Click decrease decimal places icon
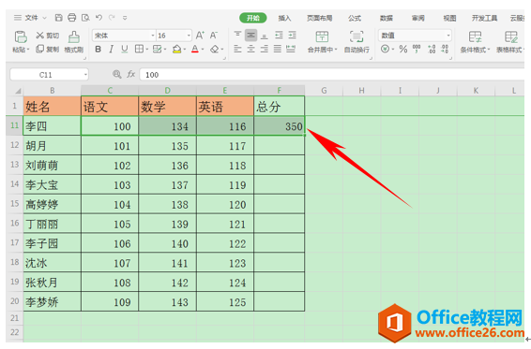The image size is (531, 349). point(445,50)
